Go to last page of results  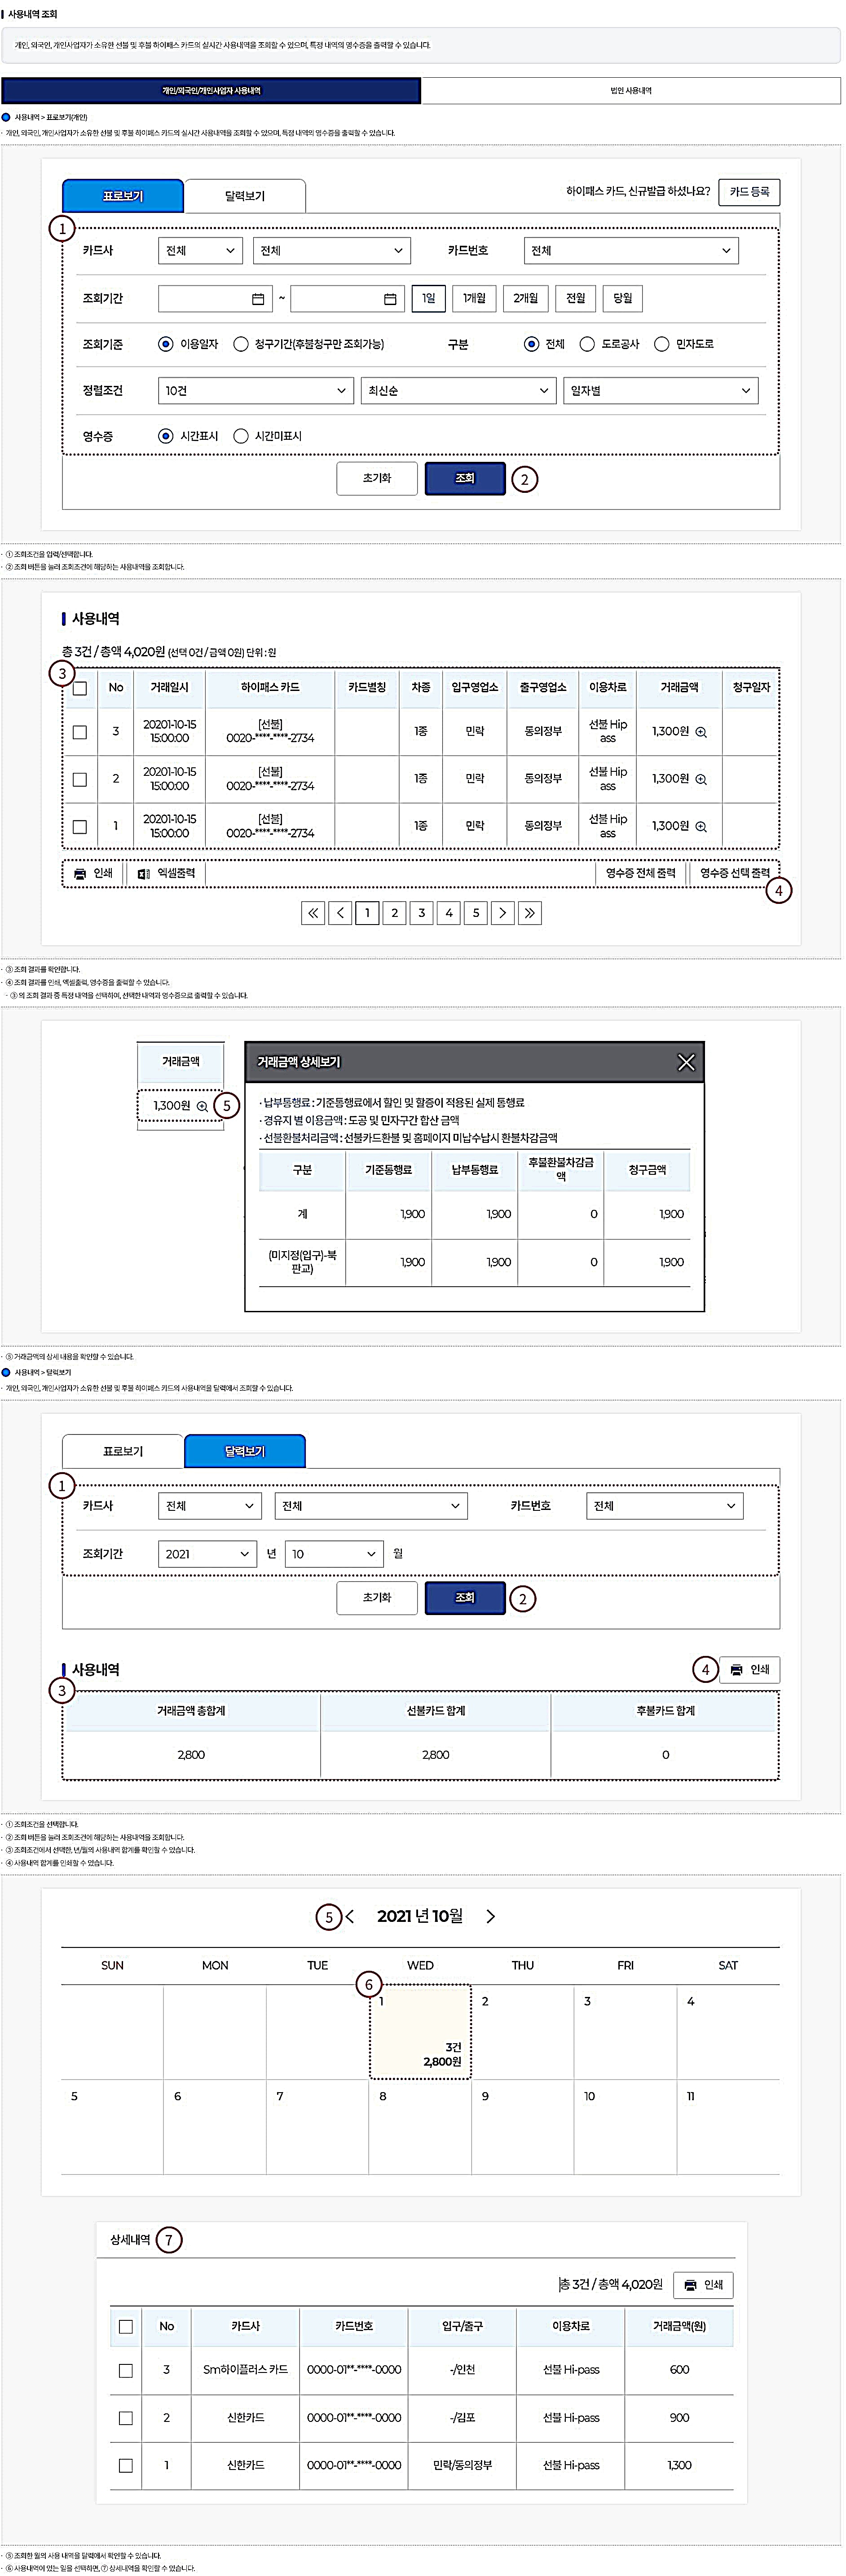[530, 912]
